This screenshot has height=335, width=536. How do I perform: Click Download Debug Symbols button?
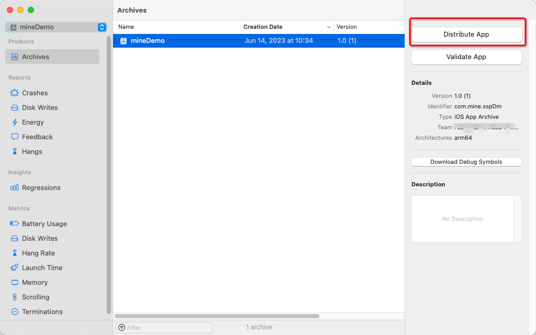coord(466,162)
